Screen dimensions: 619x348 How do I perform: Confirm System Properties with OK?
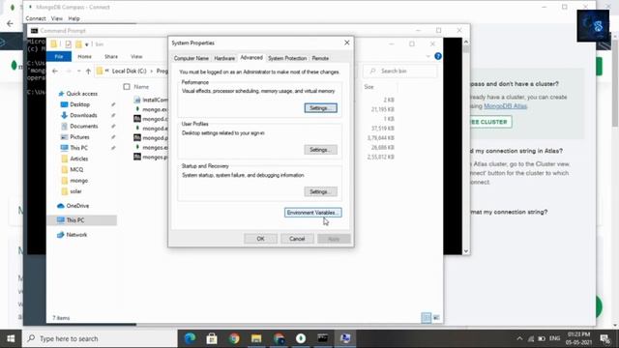260,239
